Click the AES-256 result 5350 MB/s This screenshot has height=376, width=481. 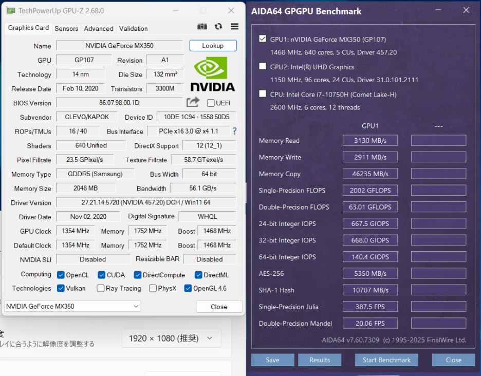pyautogui.click(x=371, y=273)
